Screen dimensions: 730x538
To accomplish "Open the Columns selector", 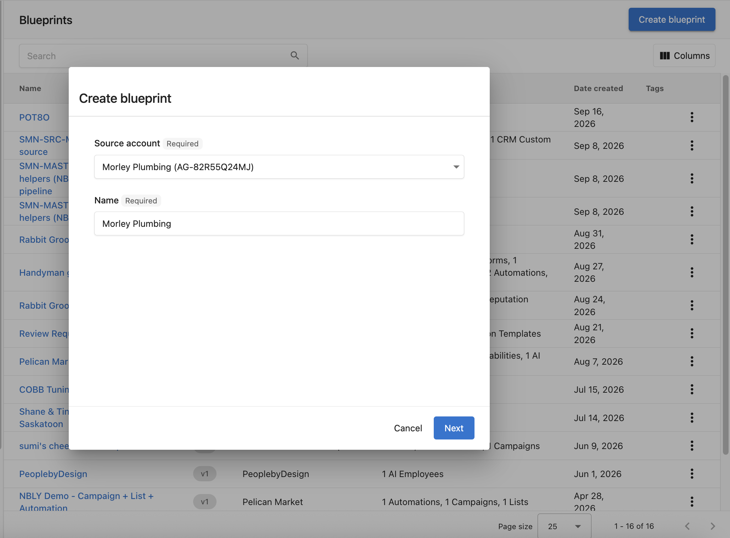I will coord(684,56).
